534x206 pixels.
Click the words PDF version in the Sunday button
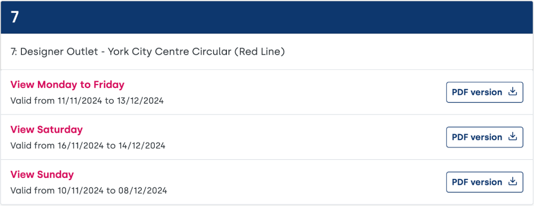(477, 182)
